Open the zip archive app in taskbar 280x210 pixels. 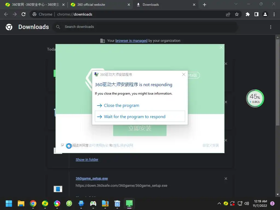tap(105, 203)
